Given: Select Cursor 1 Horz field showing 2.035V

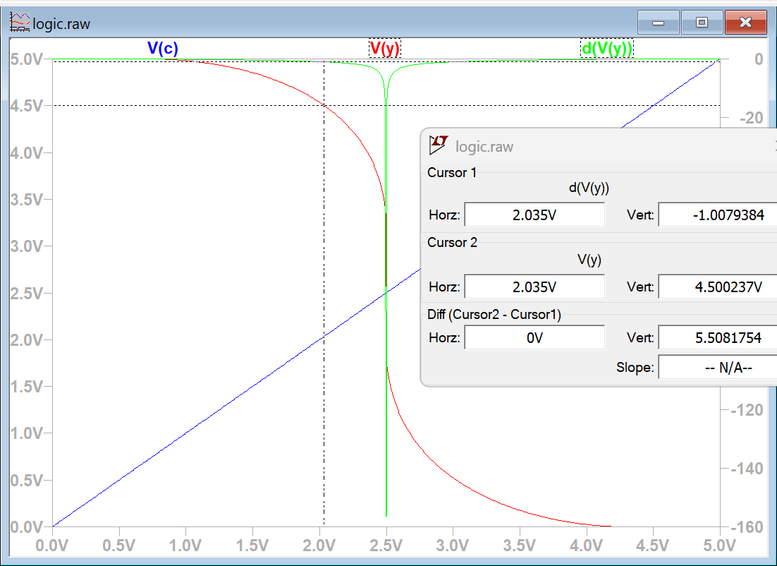Looking at the screenshot, I should [534, 215].
